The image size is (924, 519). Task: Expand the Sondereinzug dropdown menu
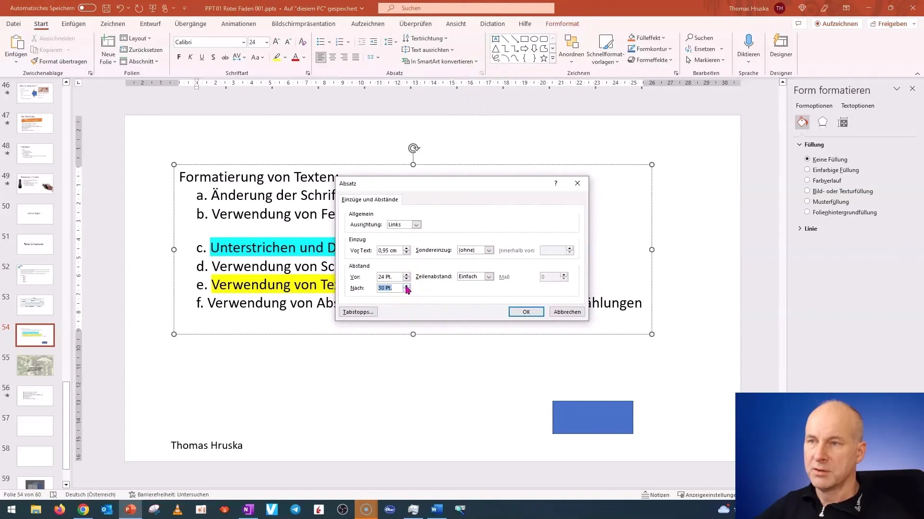[x=489, y=250]
